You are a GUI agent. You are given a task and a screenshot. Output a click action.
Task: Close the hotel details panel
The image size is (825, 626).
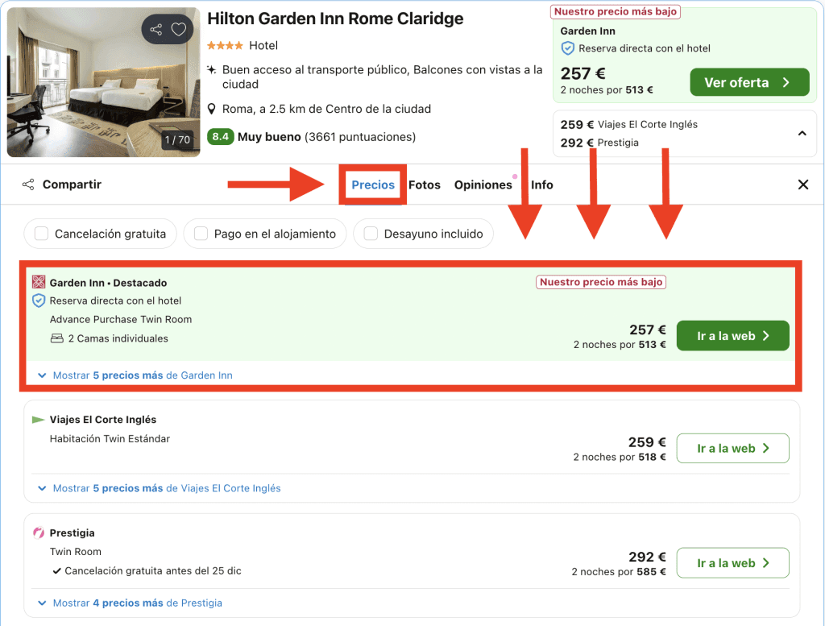pyautogui.click(x=802, y=184)
